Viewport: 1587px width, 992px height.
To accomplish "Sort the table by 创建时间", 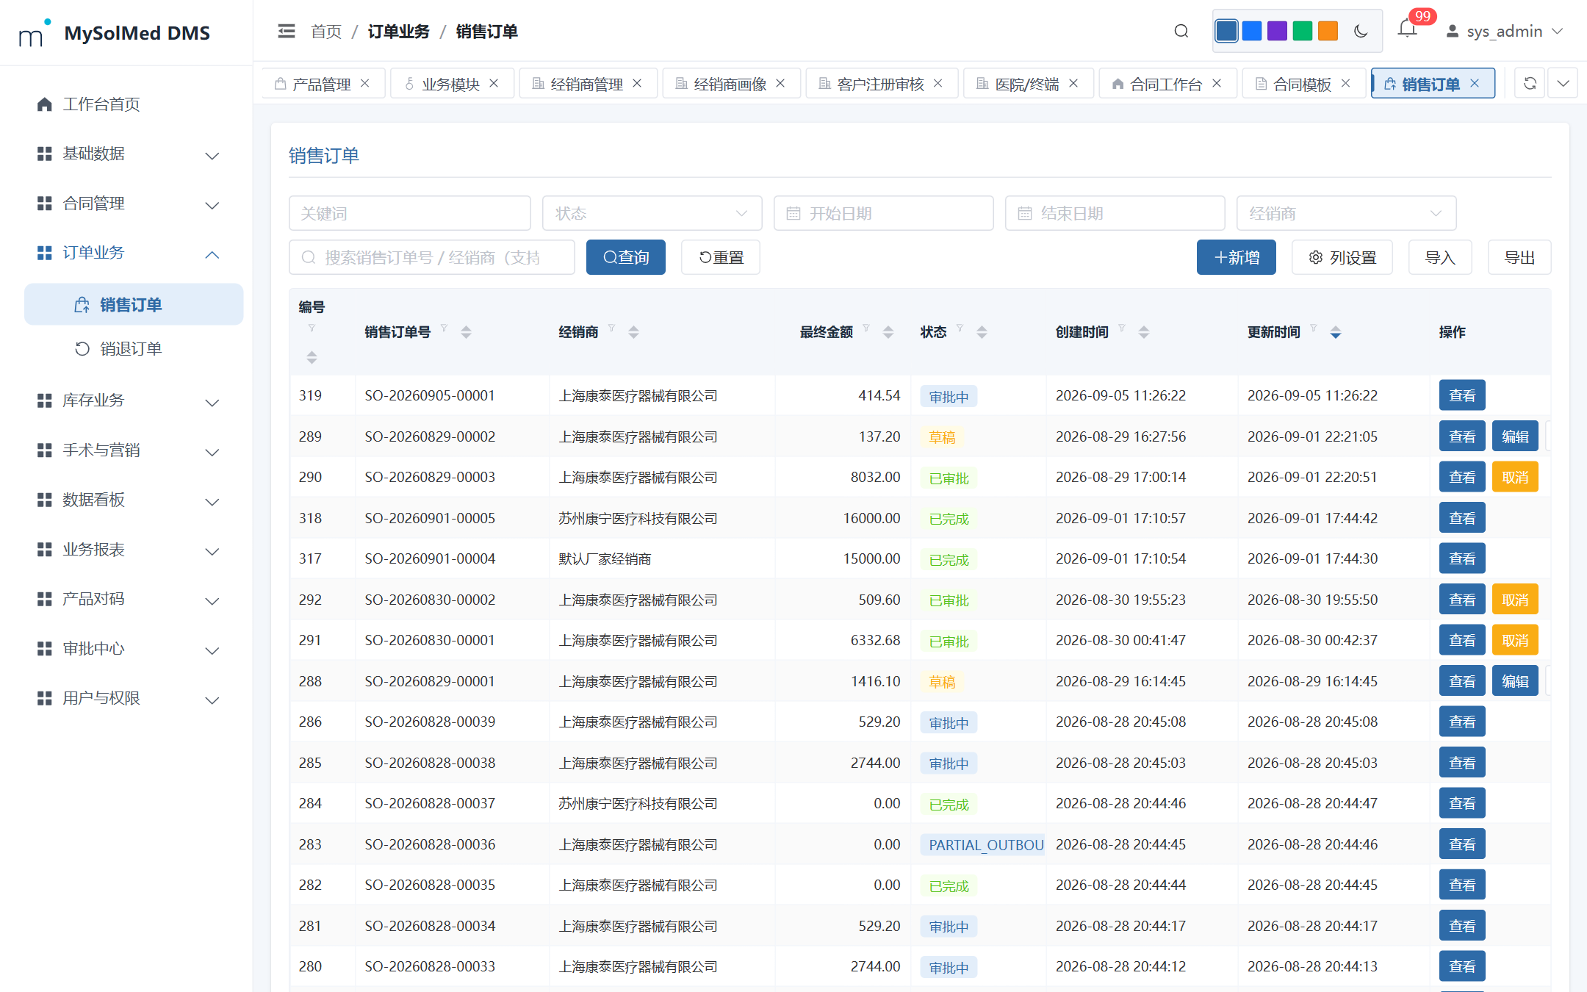I will click(x=1143, y=332).
